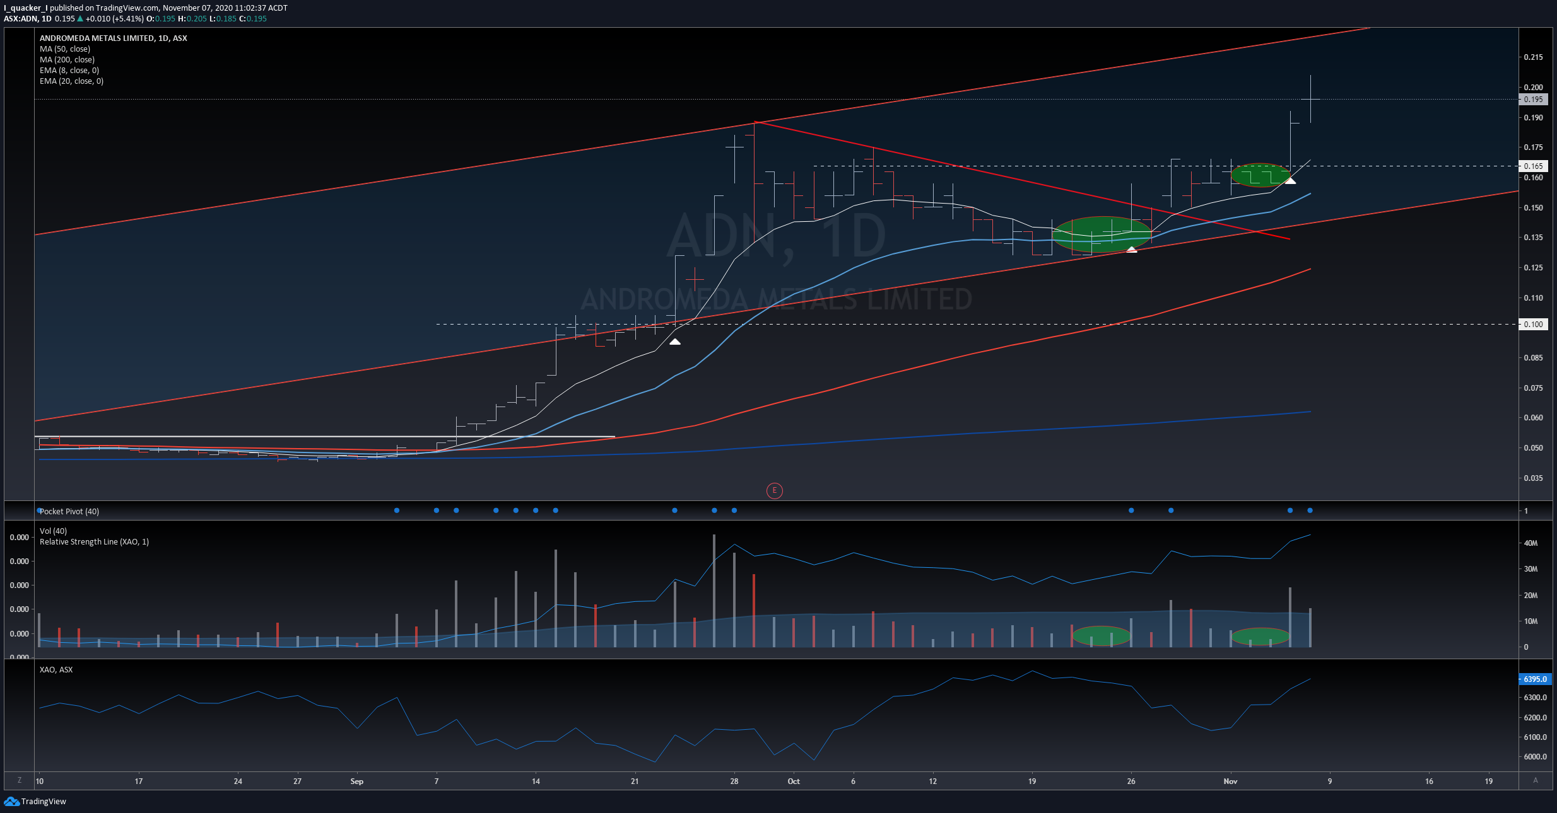The width and height of the screenshot is (1557, 813).
Task: Click the TradingView logo icon
Action: click(11, 801)
